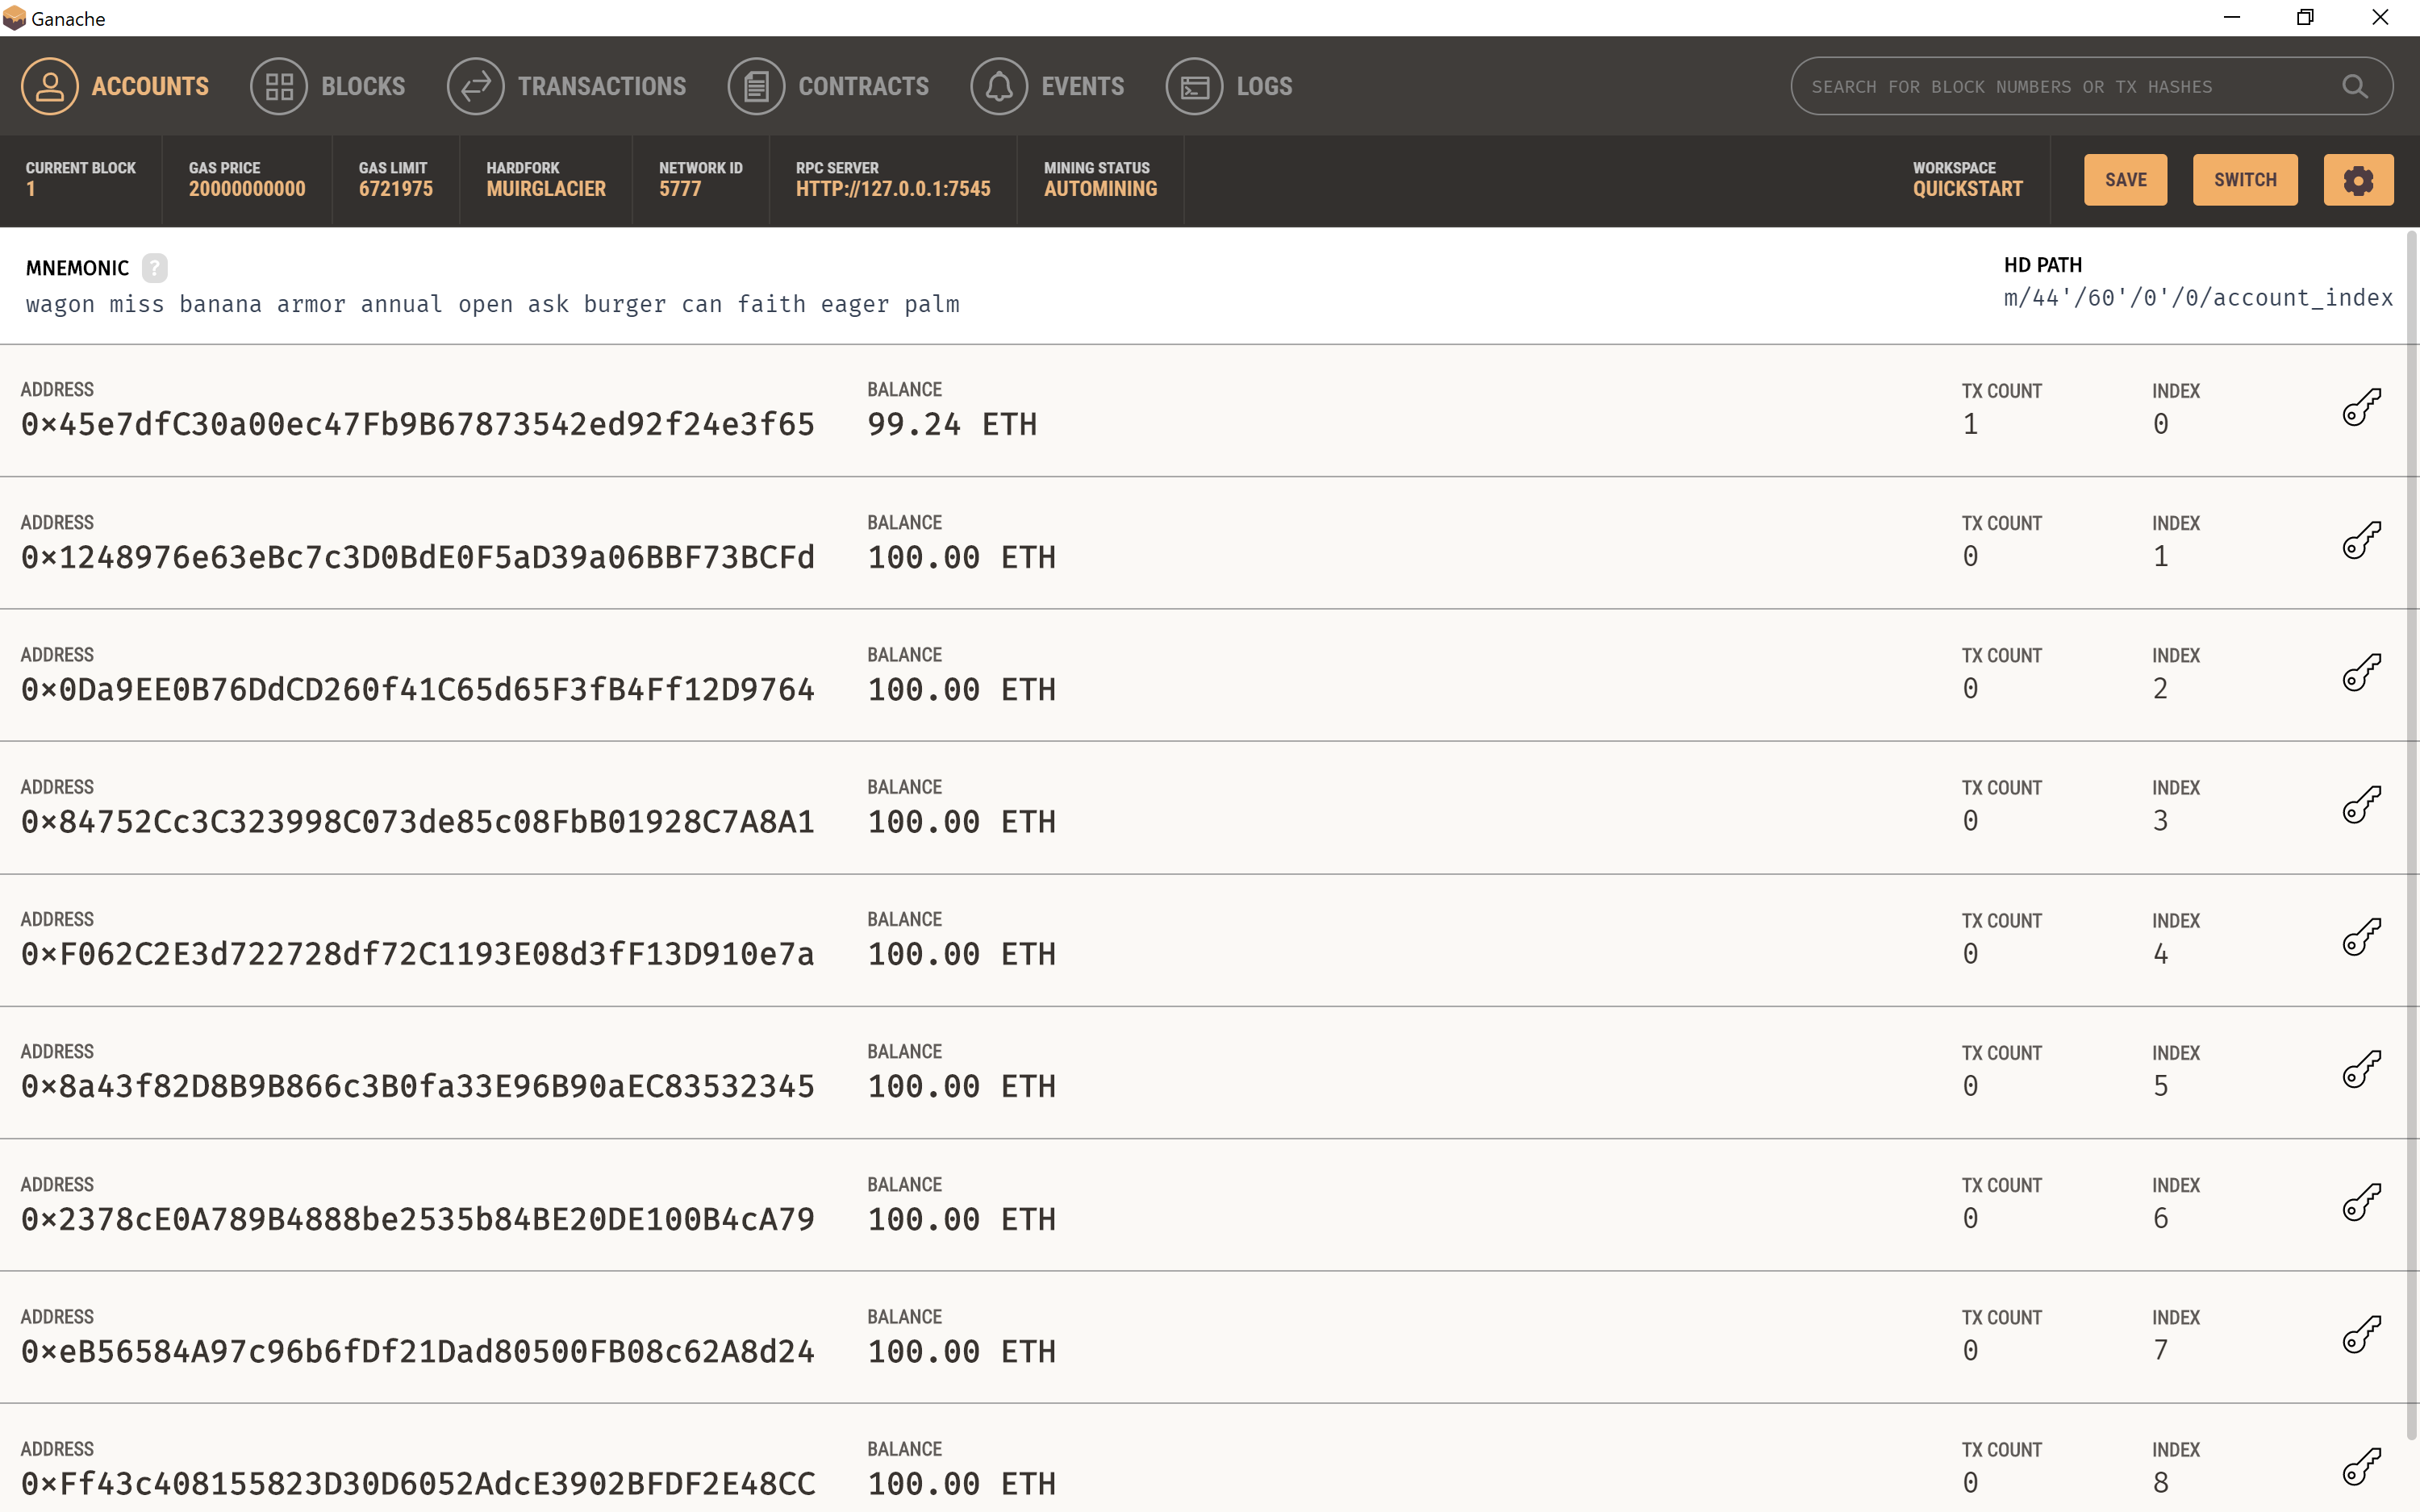This screenshot has width=2420, height=1512.
Task: Click the network ID 5777 value
Action: click(x=680, y=189)
